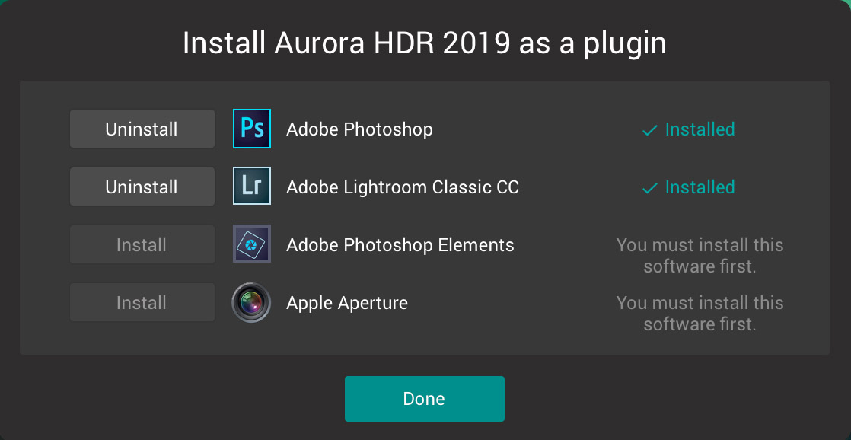Viewport: 851px width, 440px height.
Task: Click the checkmark beside Lightroom's Installed status
Action: (649, 188)
